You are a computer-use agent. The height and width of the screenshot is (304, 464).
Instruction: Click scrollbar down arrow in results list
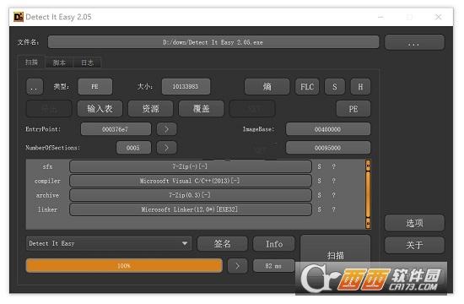click(368, 223)
